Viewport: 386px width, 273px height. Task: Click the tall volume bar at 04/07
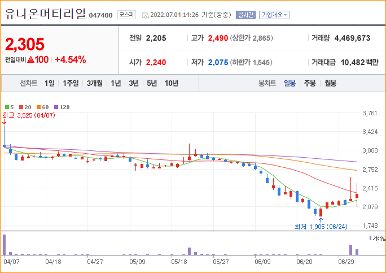pyautogui.click(x=4, y=245)
